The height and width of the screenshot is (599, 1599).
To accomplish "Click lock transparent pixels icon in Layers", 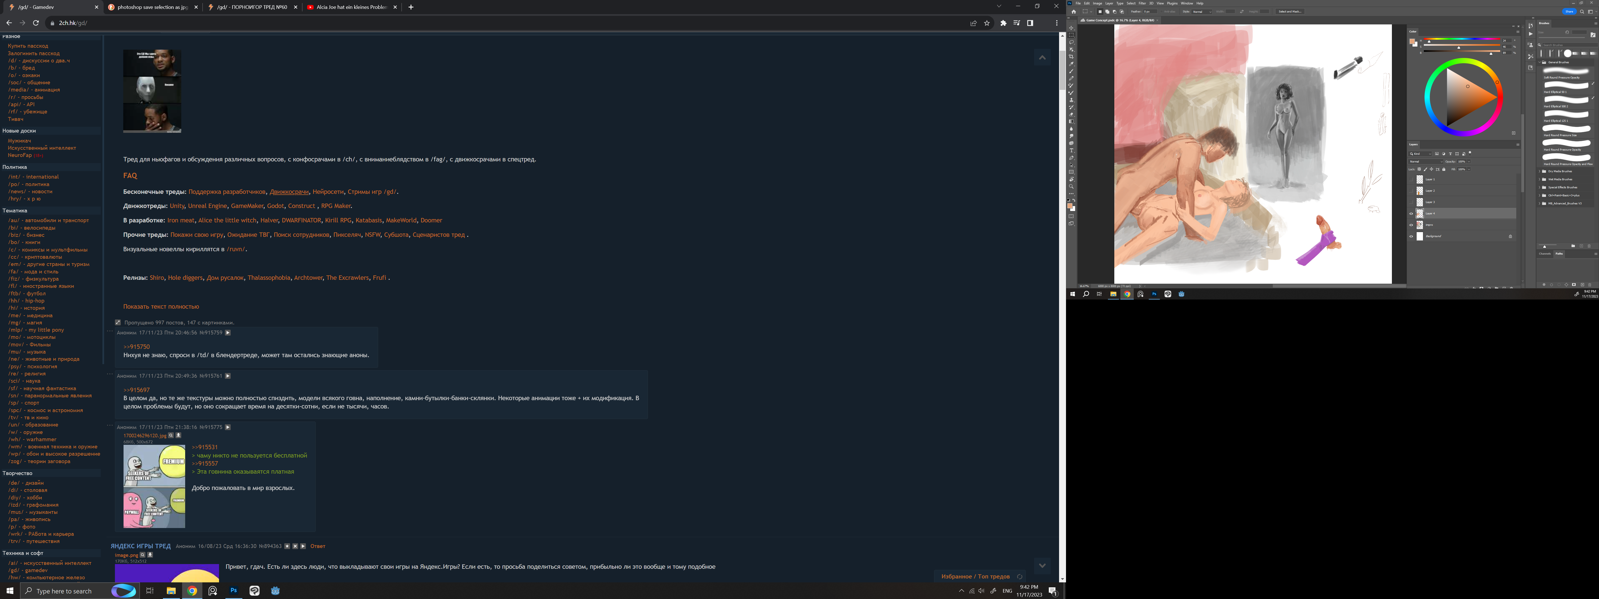I will (1419, 169).
